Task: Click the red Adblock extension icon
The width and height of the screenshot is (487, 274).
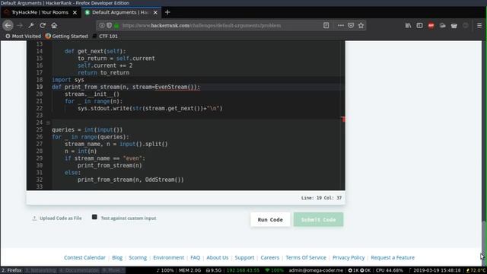Action: [431, 26]
